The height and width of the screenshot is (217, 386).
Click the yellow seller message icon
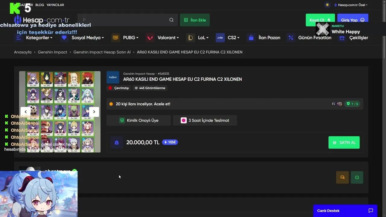click(342, 178)
